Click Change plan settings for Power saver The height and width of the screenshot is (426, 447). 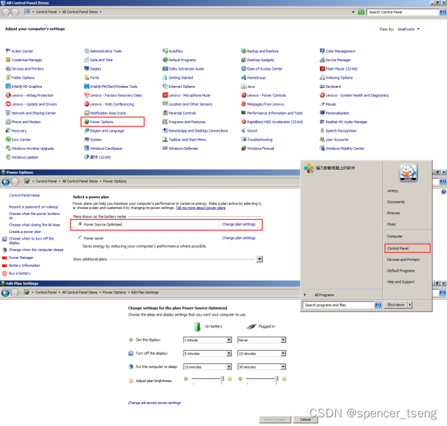click(x=239, y=238)
